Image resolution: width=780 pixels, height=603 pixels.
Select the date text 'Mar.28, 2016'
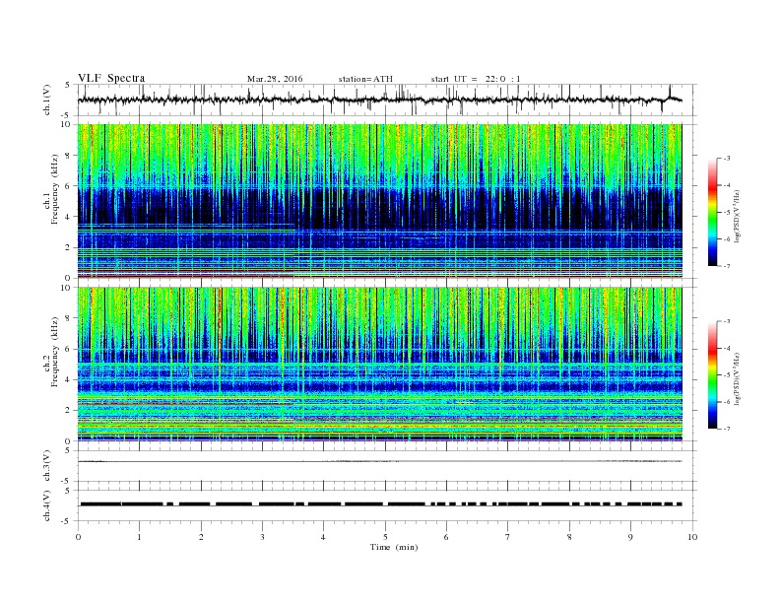point(275,79)
